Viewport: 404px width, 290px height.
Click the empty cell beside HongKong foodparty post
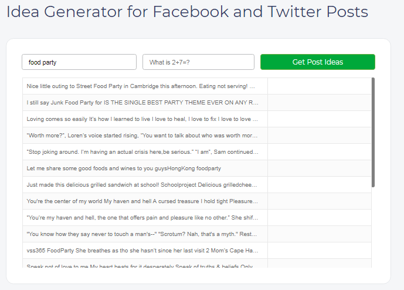pos(320,168)
